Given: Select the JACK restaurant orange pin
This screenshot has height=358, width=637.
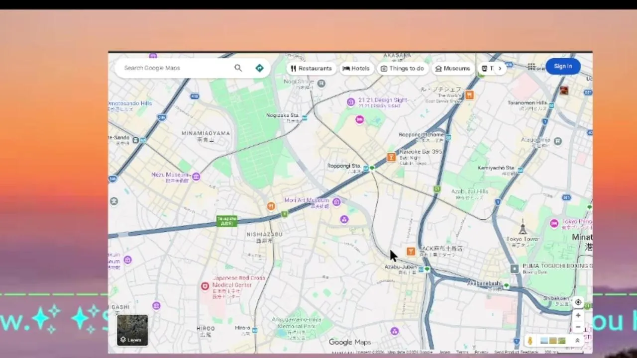Looking at the screenshot, I should coord(411,252).
